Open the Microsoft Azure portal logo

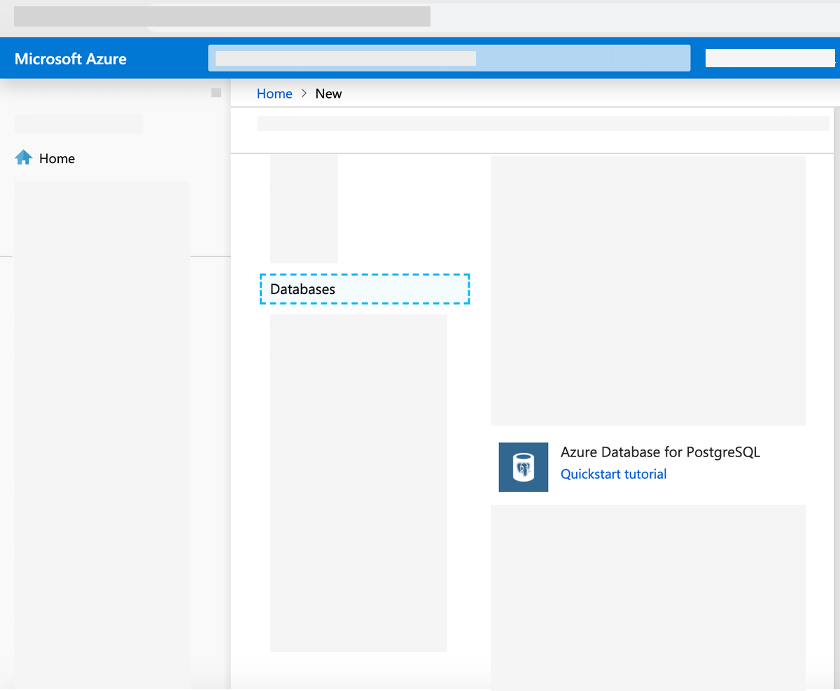pos(70,58)
